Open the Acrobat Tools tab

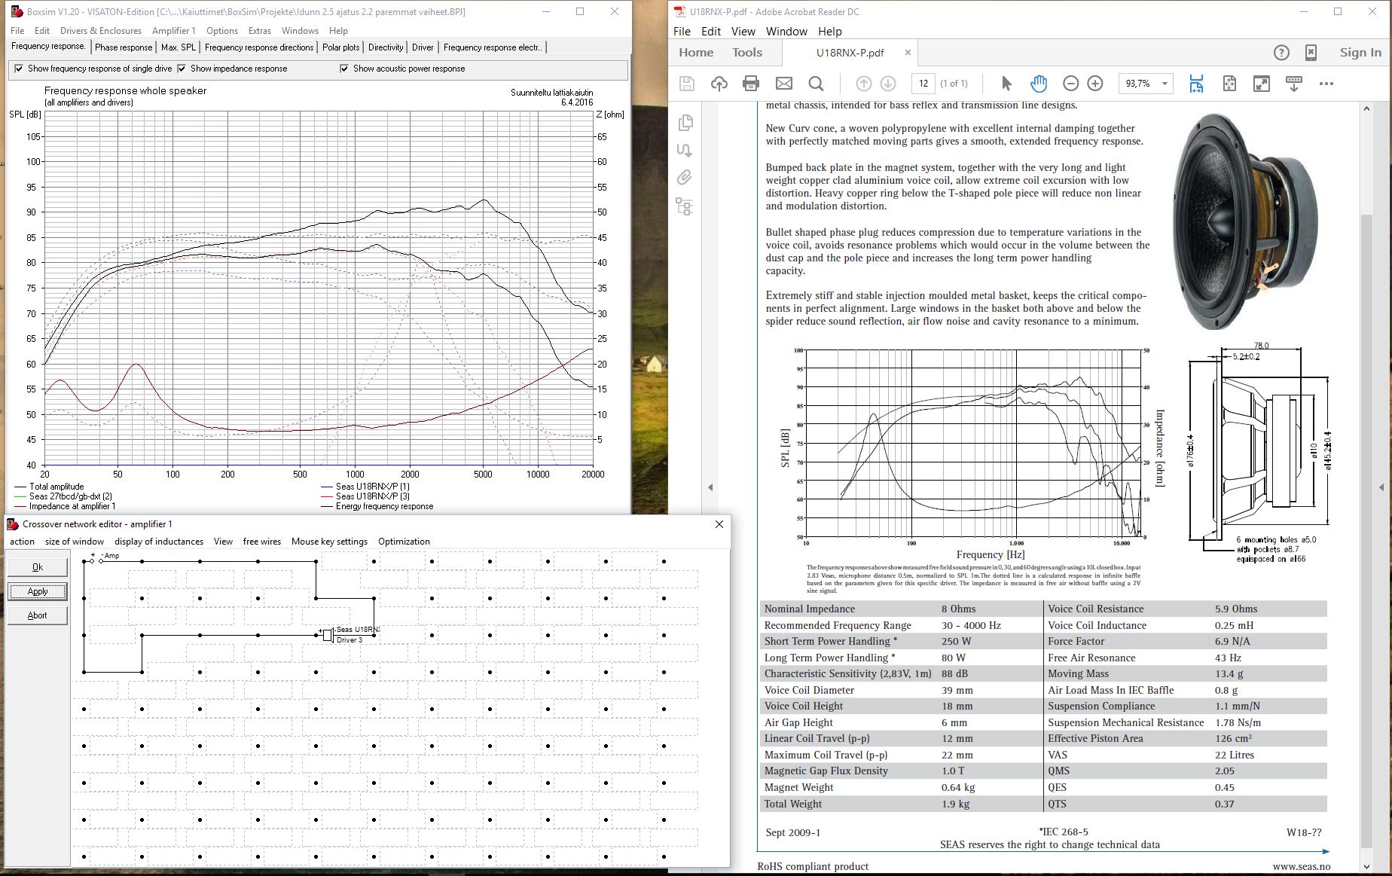[747, 53]
